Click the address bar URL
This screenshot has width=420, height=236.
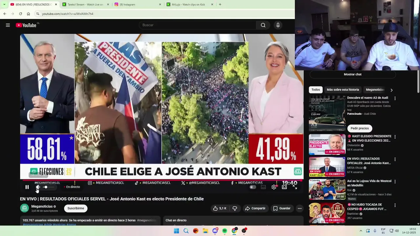click(x=68, y=14)
